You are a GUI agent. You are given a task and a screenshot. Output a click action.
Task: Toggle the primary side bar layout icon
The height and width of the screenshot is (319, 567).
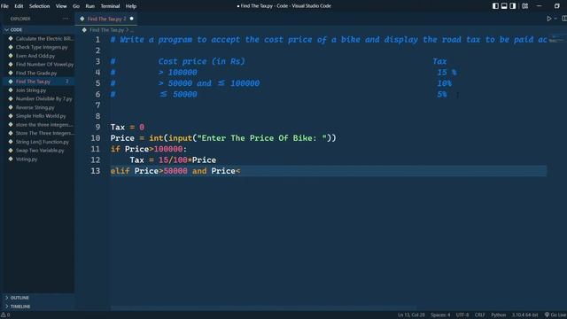point(495,6)
